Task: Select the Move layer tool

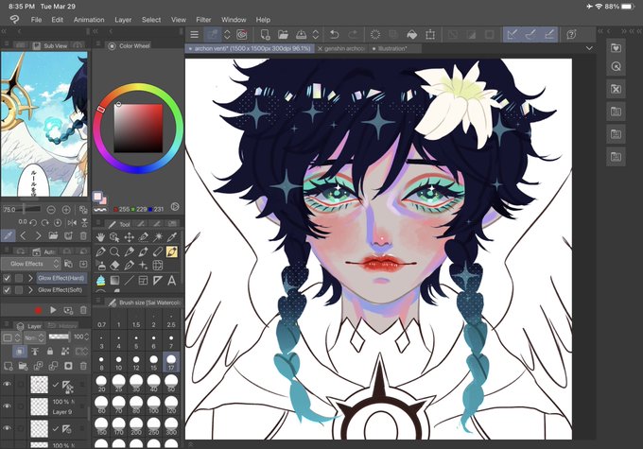Action: click(x=129, y=237)
